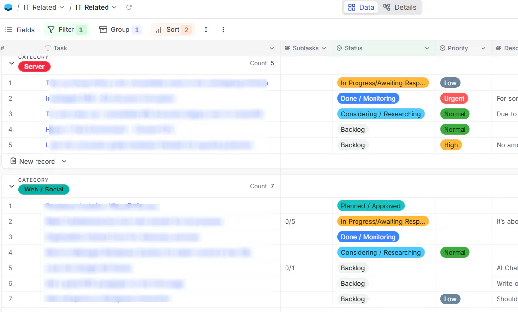518x312 pixels.
Task: Click Backlog status in Web / Social row 7
Action: point(353,299)
